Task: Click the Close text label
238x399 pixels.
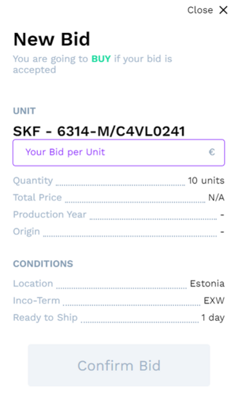Action: (x=200, y=10)
